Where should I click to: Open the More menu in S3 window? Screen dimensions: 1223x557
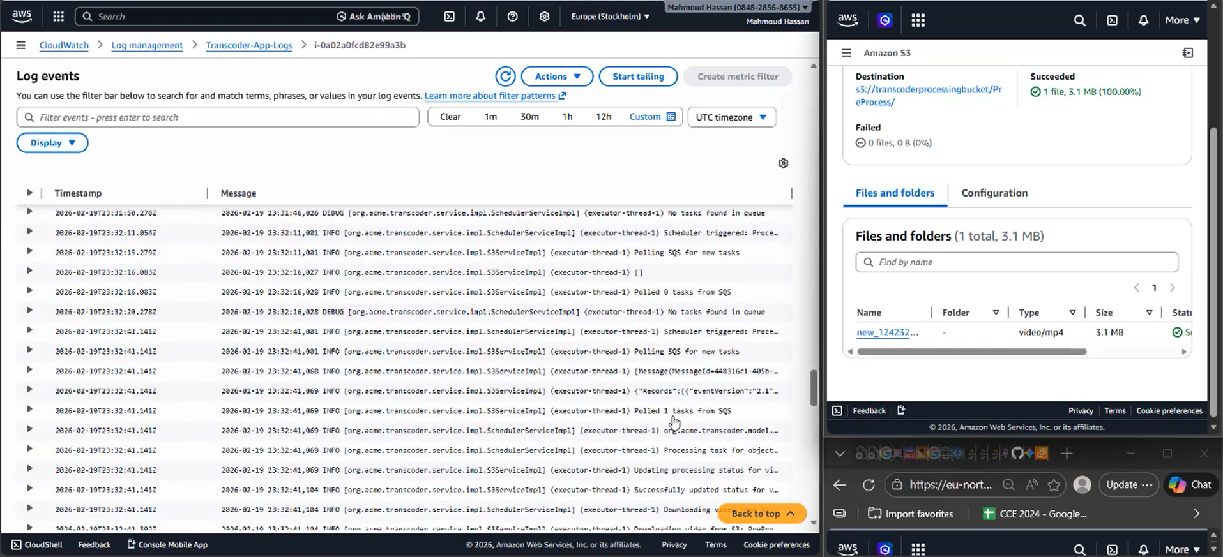[x=1182, y=20]
